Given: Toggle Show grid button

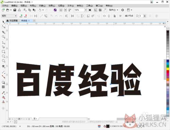Looking at the screenshot, I should (x=100, y=10).
